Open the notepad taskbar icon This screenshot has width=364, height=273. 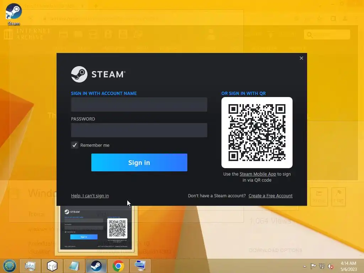click(74, 266)
